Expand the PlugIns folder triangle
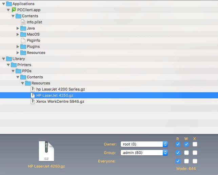Image resolution: width=218 pixels, height=175 pixels. pyautogui.click(x=18, y=46)
